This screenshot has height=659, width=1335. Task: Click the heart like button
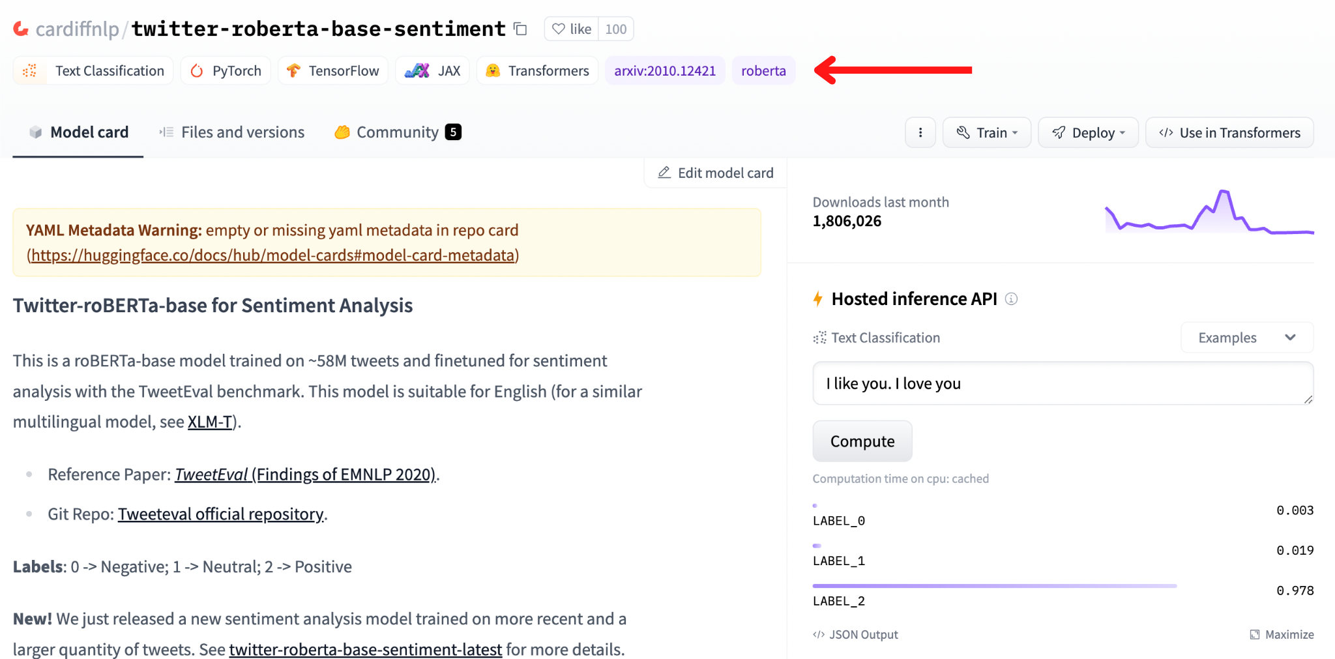coord(572,29)
